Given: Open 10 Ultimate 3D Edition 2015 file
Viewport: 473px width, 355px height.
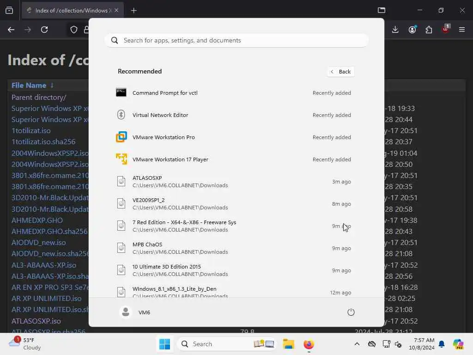Looking at the screenshot, I should pyautogui.click(x=234, y=270).
